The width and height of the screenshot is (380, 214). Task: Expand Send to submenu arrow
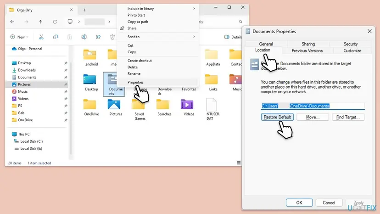[x=194, y=37]
